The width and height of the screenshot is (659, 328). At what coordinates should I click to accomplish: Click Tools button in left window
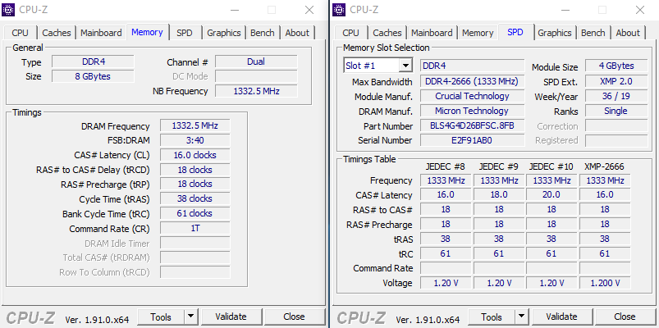pos(161,317)
